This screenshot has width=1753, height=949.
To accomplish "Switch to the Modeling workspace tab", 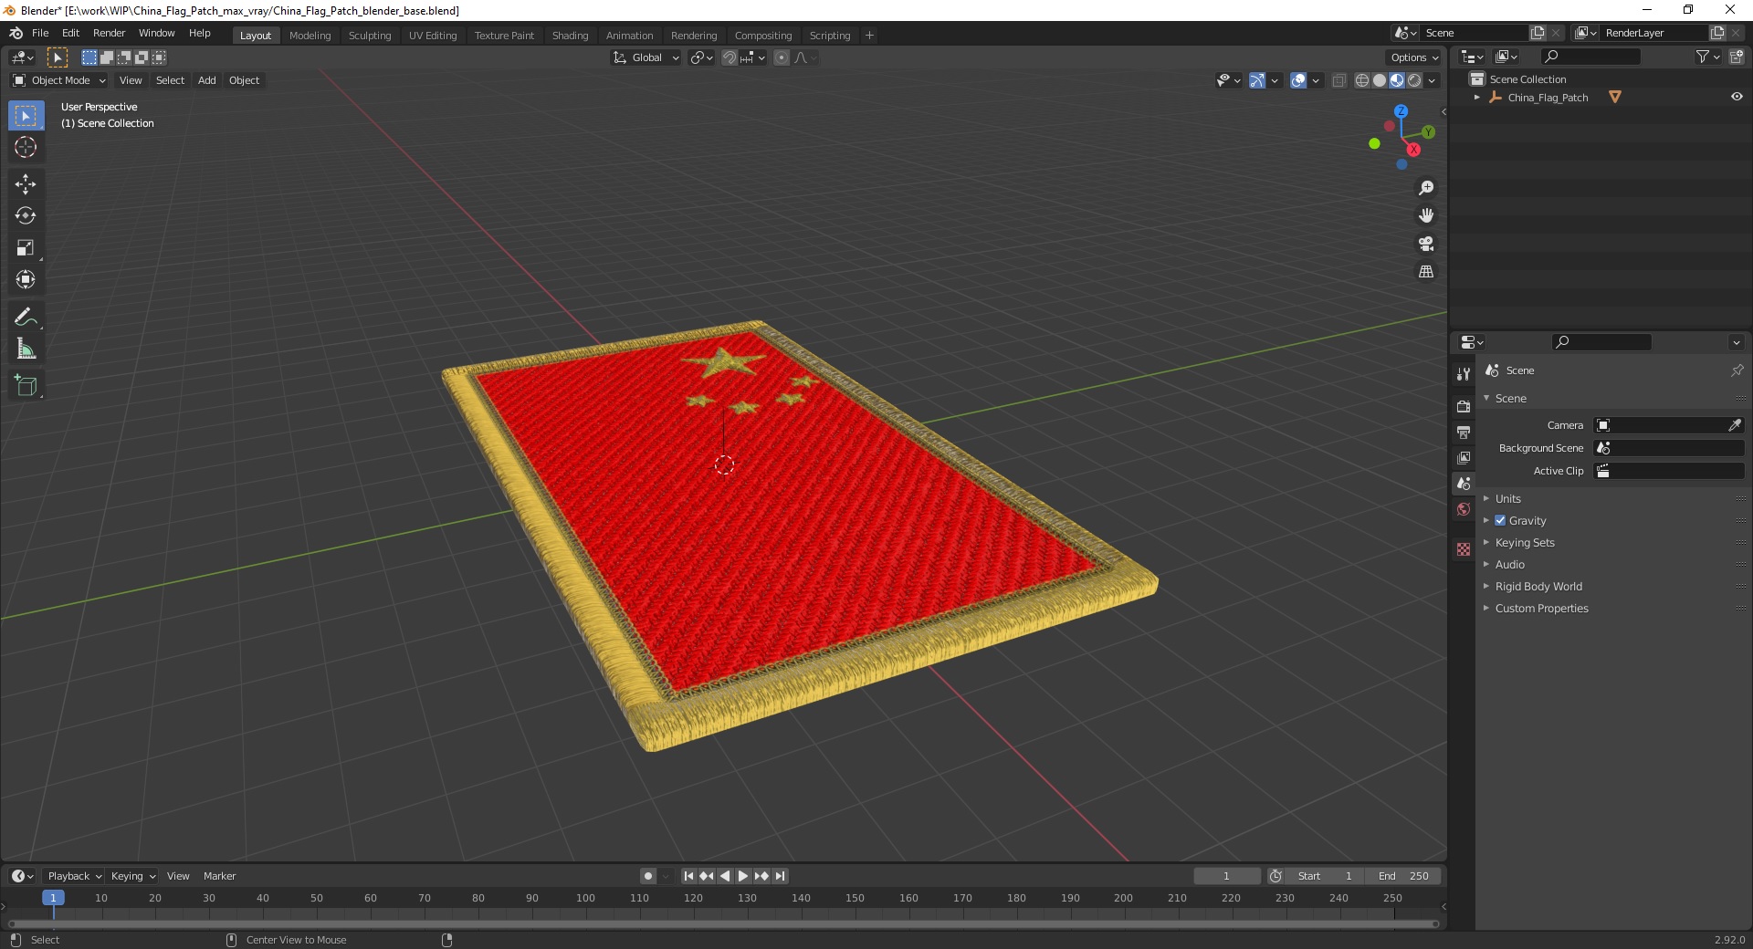I will point(310,36).
